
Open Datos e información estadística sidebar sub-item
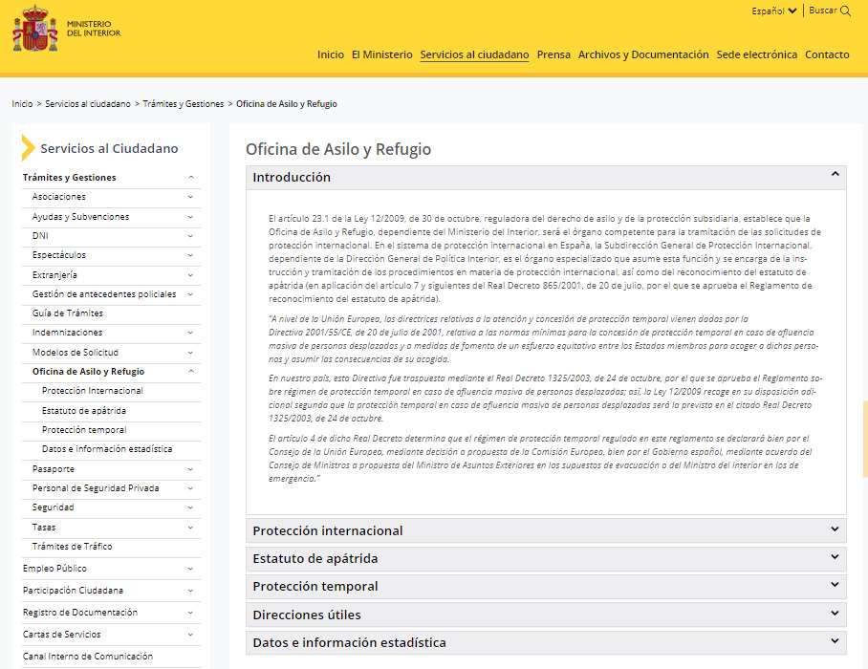[107, 449]
